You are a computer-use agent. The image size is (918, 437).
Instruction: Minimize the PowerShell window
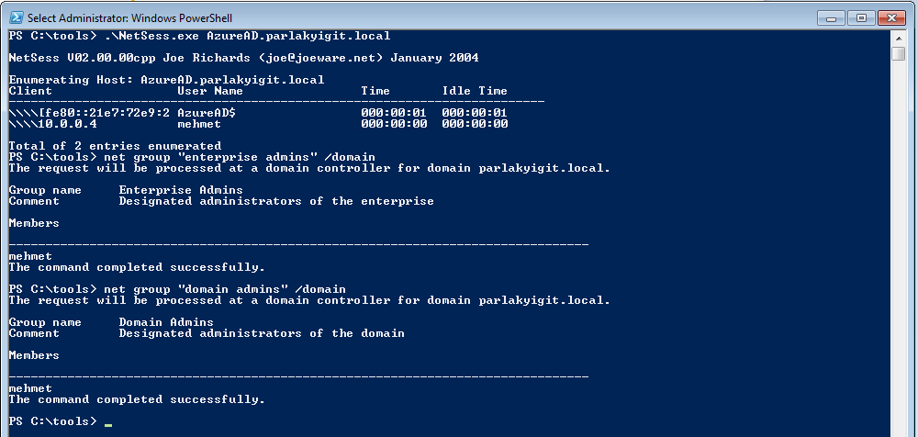[x=831, y=17]
